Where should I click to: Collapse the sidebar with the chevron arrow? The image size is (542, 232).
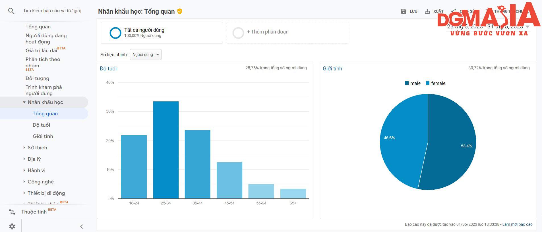[x=82, y=226]
